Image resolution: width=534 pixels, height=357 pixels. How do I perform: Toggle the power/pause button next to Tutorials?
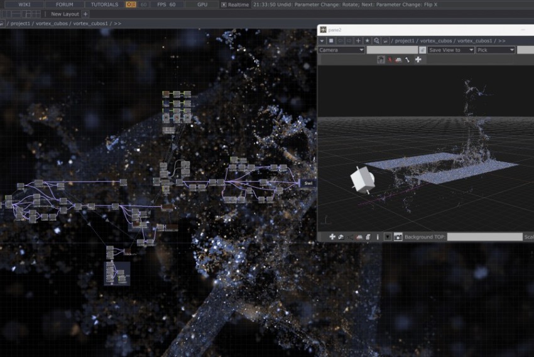click(131, 4)
